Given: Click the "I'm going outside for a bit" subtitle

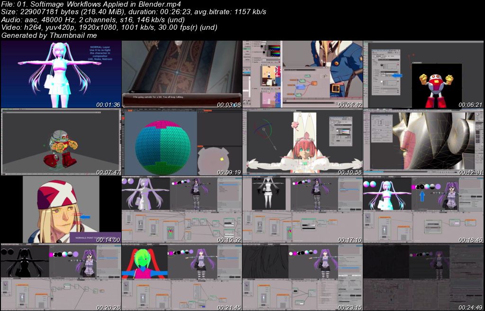Looking at the screenshot, I should (158, 97).
